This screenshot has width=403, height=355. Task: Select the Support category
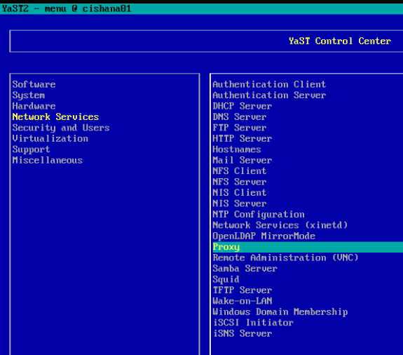click(31, 149)
